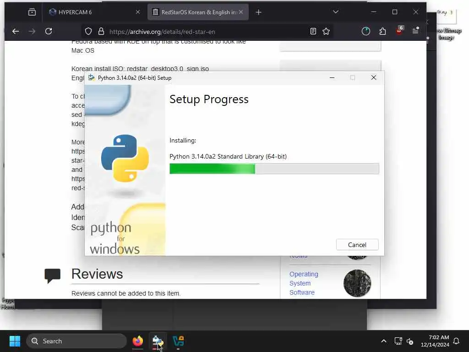Screen dimensions: 469x352
Task: Click the Reviews speech bubble icon
Action: pos(52,275)
